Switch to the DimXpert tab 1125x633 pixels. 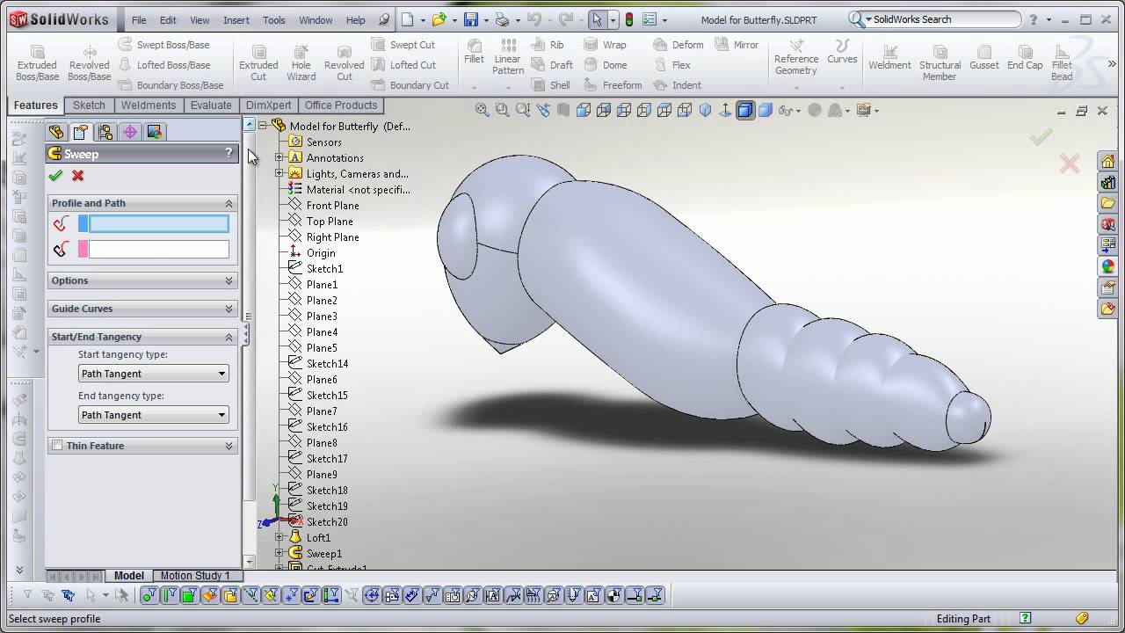(x=268, y=105)
